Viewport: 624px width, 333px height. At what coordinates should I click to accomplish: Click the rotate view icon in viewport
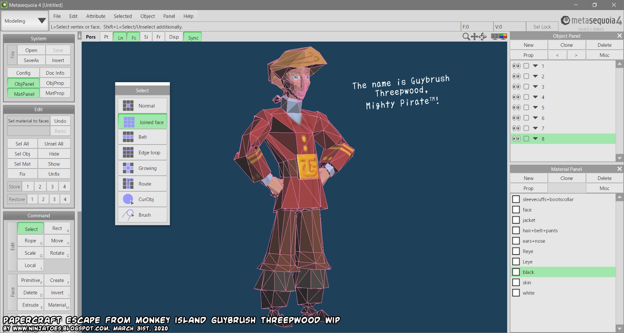[483, 37]
